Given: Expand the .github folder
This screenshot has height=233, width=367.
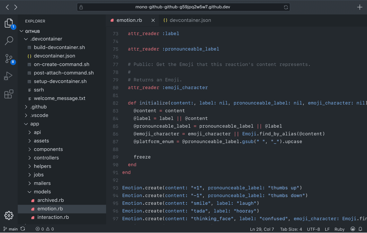Looking at the screenshot, I should 38,107.
